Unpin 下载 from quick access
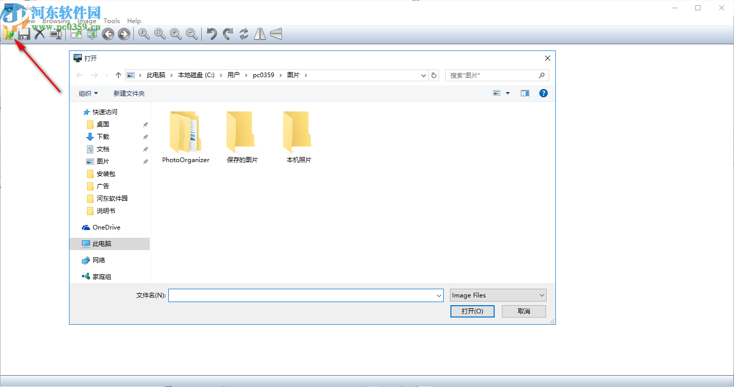Screen dimensions: 734x387 tap(145, 136)
